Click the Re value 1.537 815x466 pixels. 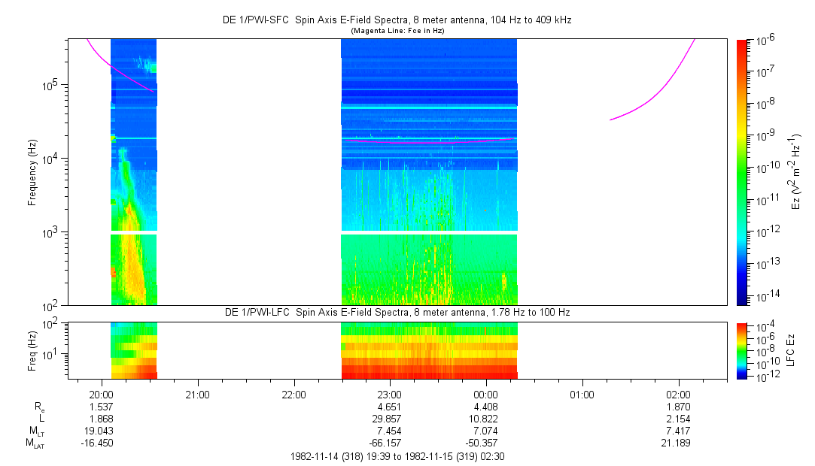point(101,407)
